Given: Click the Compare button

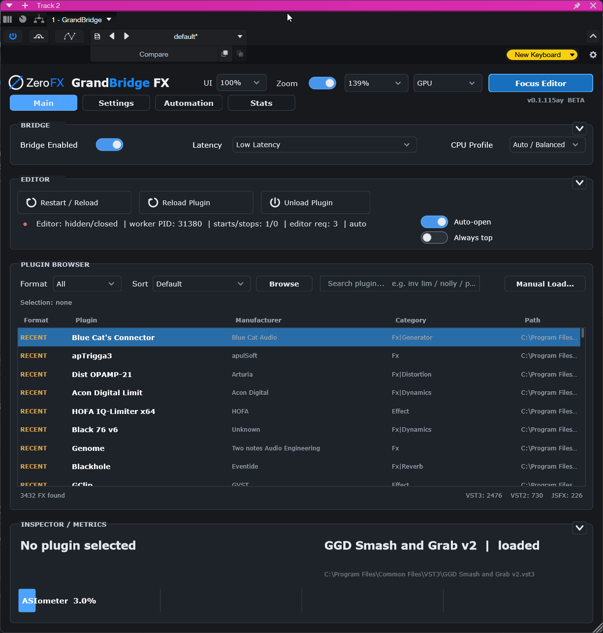Looking at the screenshot, I should [154, 54].
